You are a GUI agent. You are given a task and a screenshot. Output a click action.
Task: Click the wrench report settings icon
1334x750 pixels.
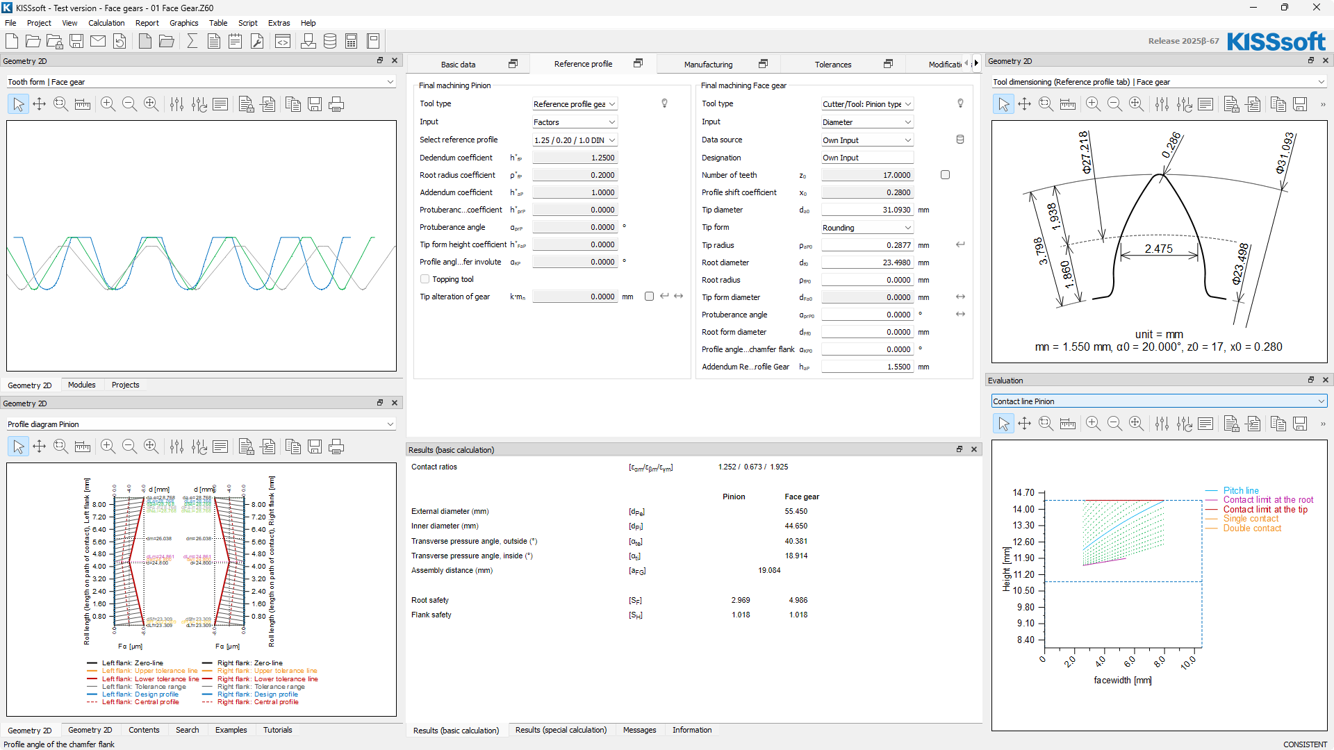point(257,41)
